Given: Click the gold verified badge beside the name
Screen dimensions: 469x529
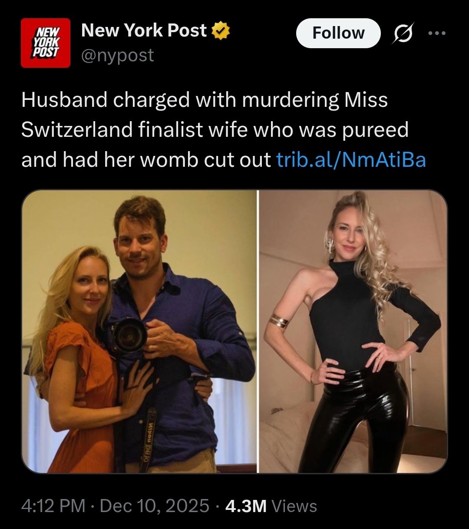Looking at the screenshot, I should (x=221, y=31).
